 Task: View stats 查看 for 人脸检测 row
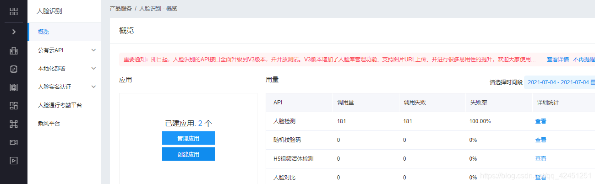pos(540,121)
